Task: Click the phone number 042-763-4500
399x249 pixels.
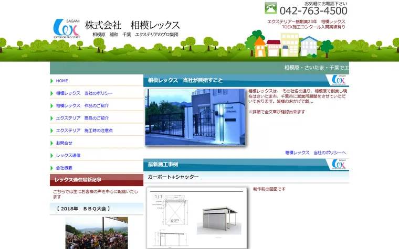Action: [313, 11]
